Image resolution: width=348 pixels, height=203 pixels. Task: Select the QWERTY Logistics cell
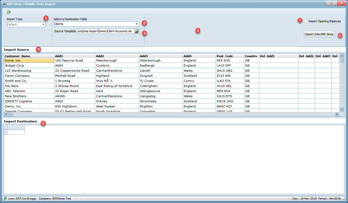coord(29,101)
